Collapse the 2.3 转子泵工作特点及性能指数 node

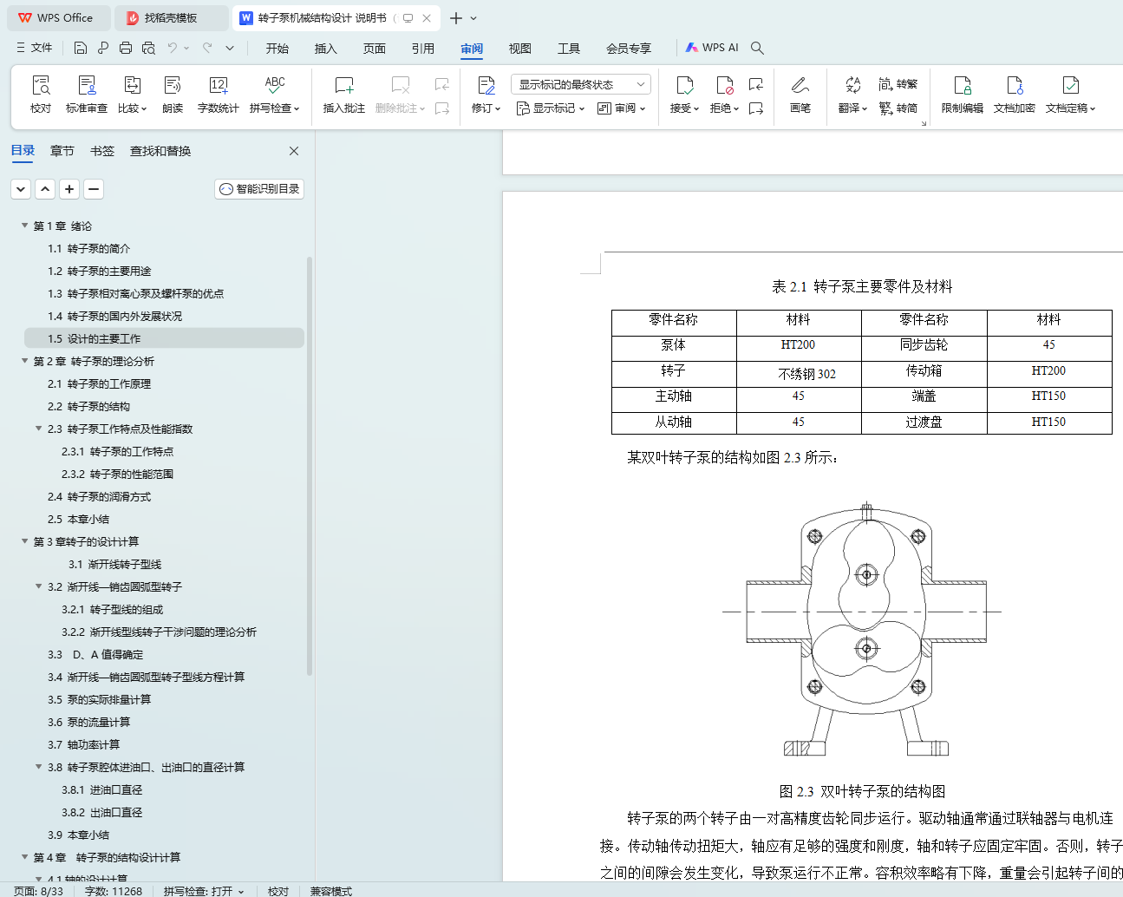pos(38,429)
